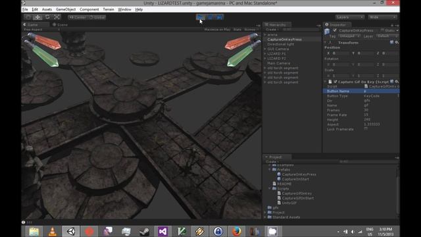The height and width of the screenshot is (237, 421).
Task: Select the Hand (pan) tool
Action: (28, 17)
